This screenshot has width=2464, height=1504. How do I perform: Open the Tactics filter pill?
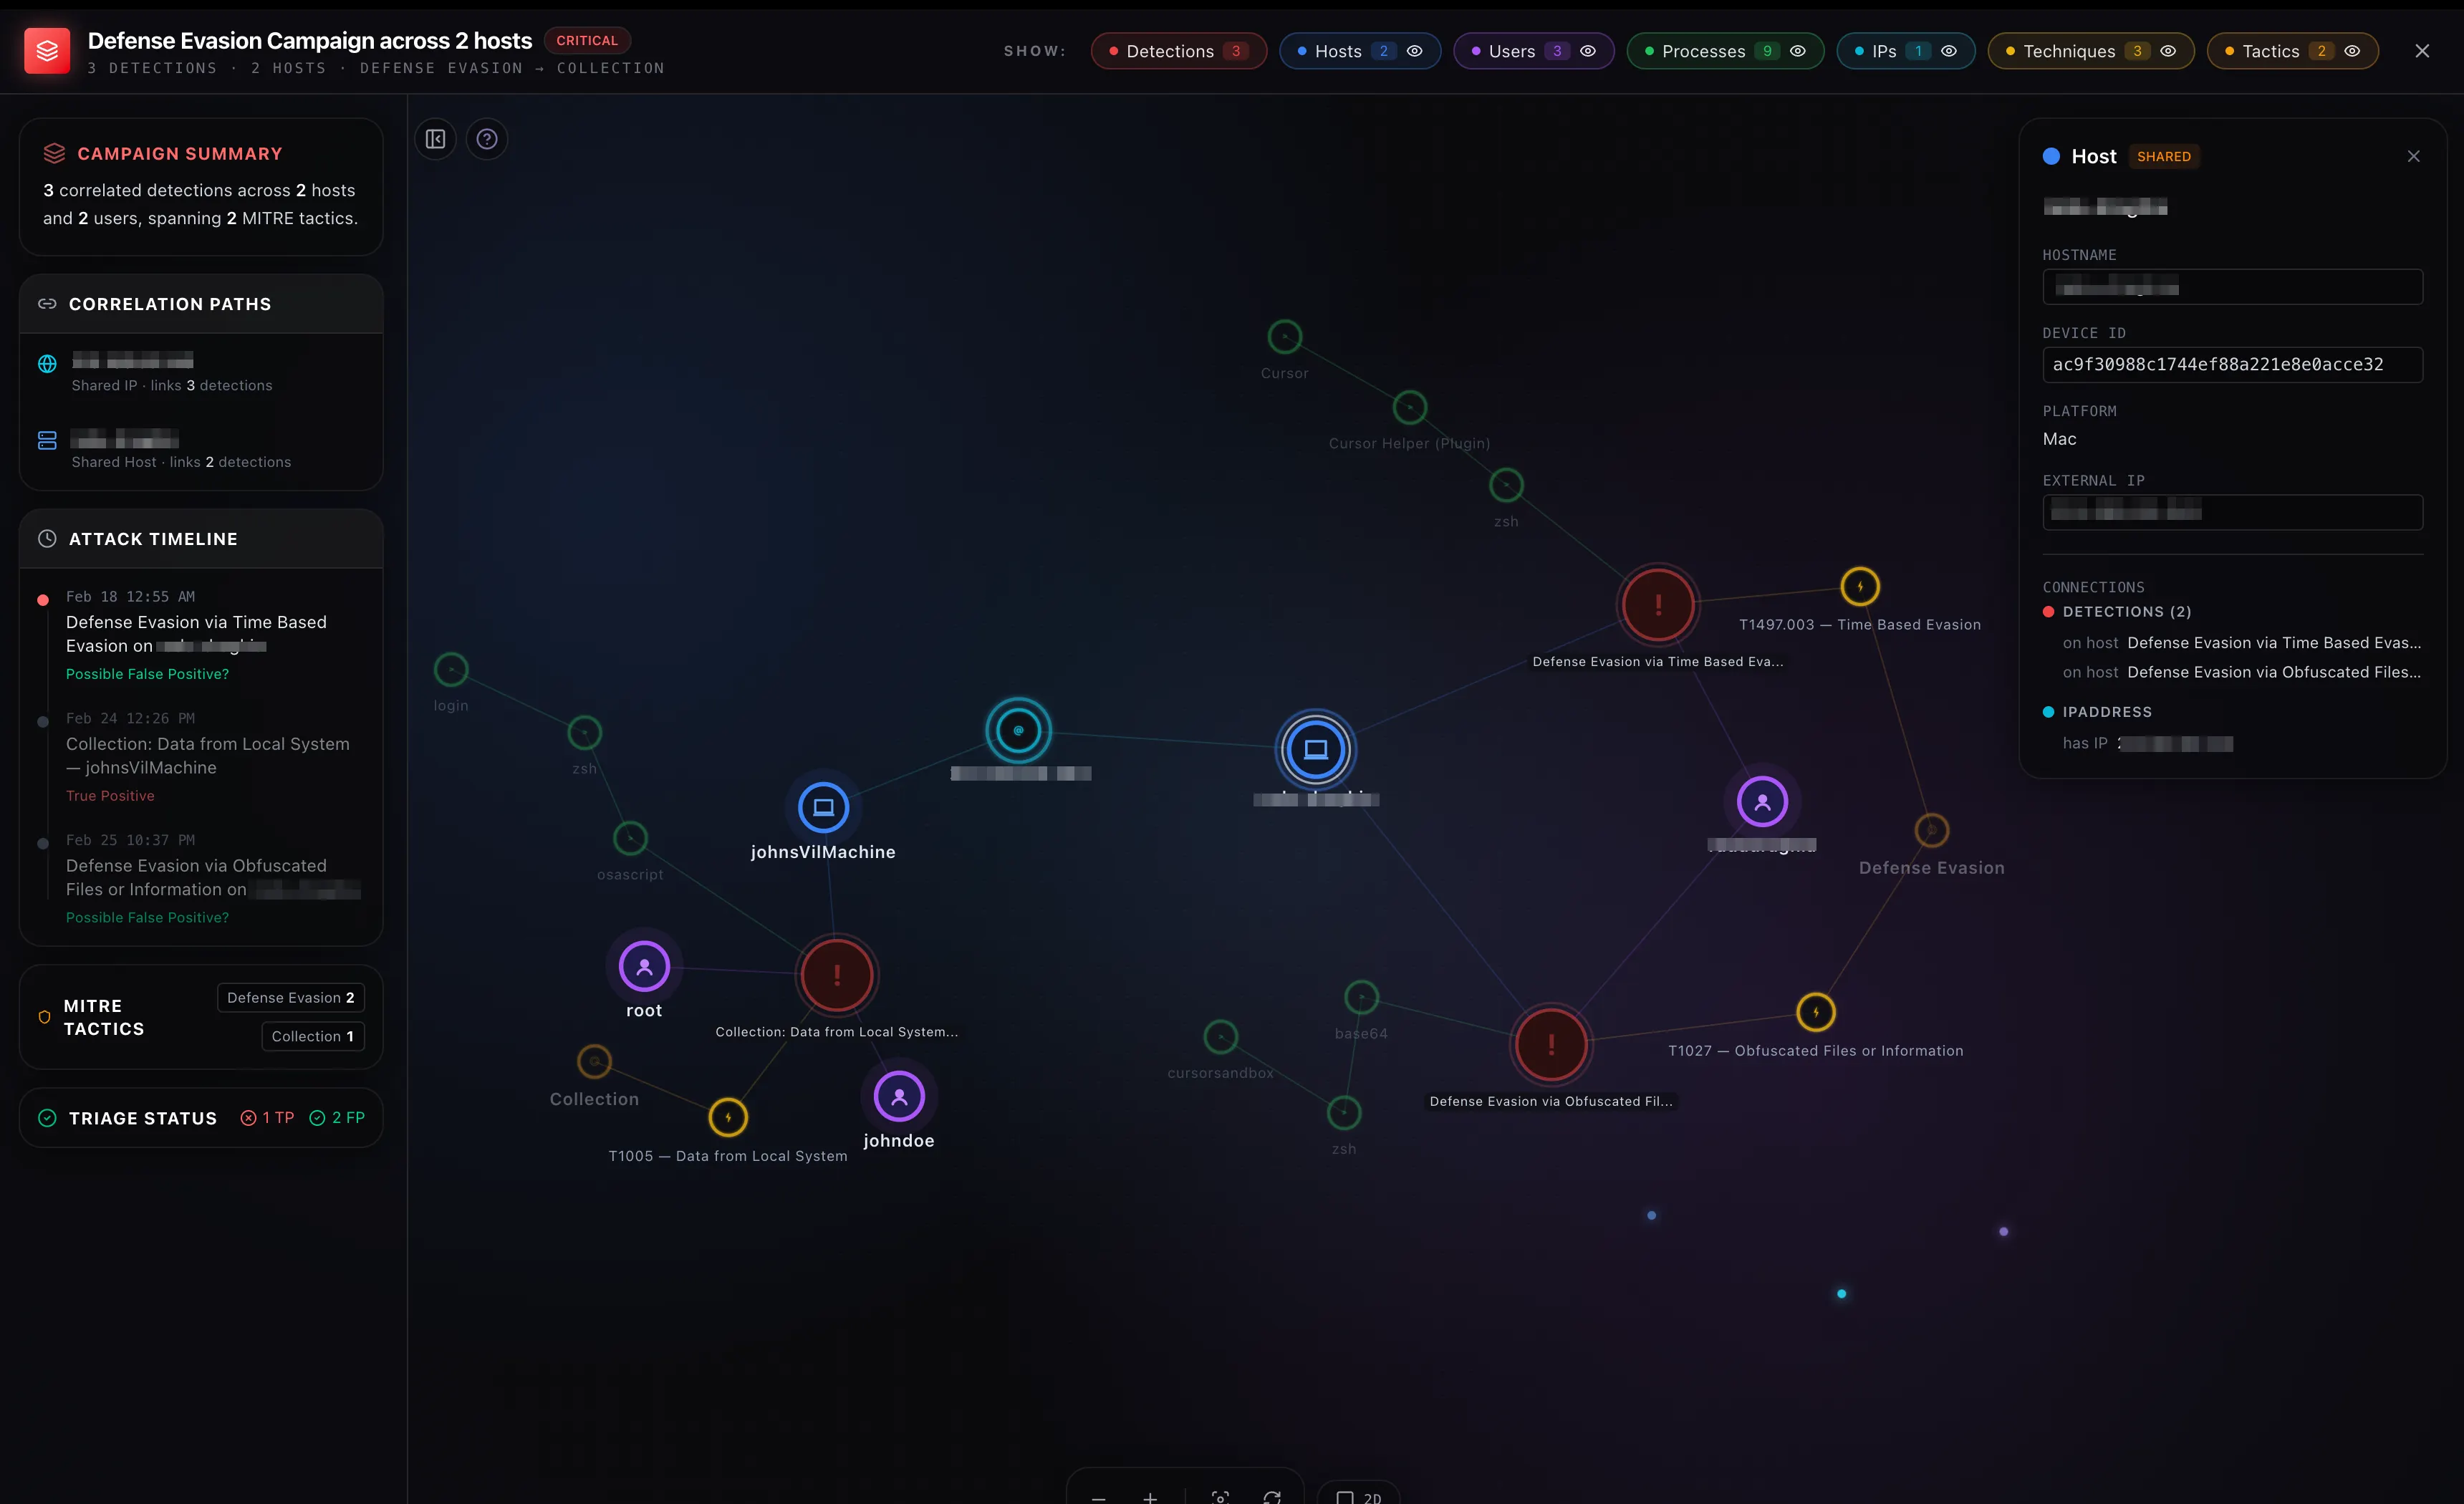point(2291,50)
